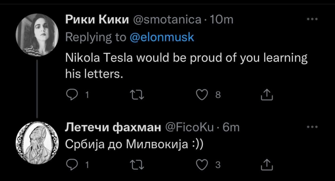Image resolution: width=335 pixels, height=181 pixels.
Task: Share the tweet from @smotanica
Action: pyautogui.click(x=266, y=95)
